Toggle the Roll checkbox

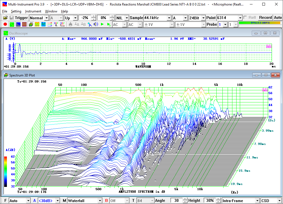pyautogui.click(x=245, y=17)
